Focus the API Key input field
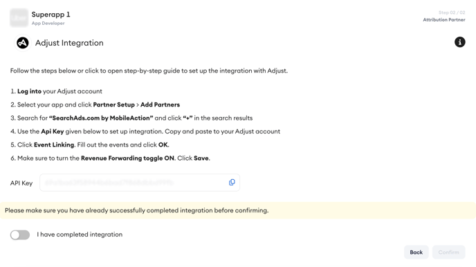This screenshot has height=267, width=476. click(140, 183)
